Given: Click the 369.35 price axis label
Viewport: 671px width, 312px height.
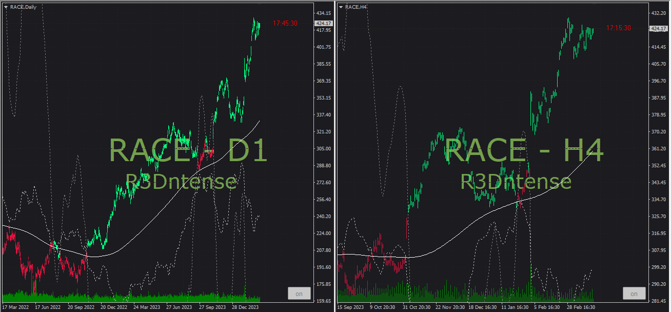Looking at the screenshot, I should (323, 81).
